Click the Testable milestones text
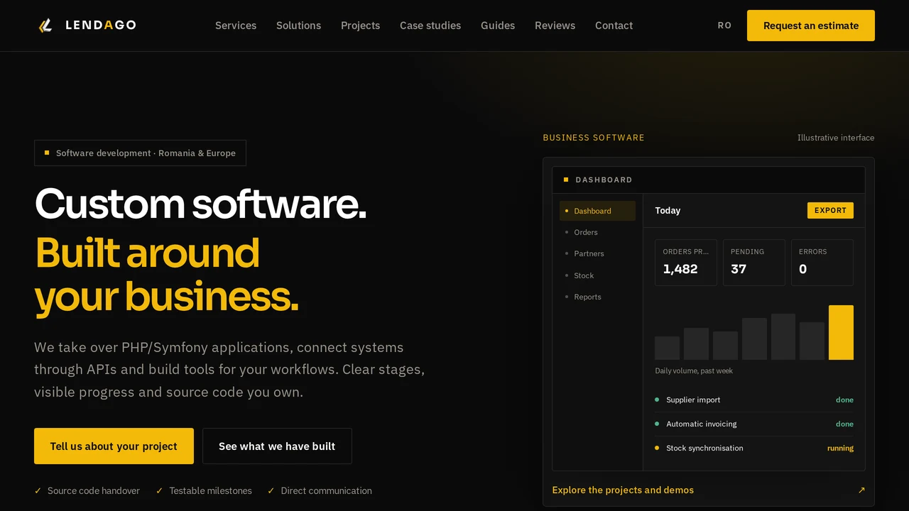Screen dimensions: 909x511 click(x=210, y=490)
